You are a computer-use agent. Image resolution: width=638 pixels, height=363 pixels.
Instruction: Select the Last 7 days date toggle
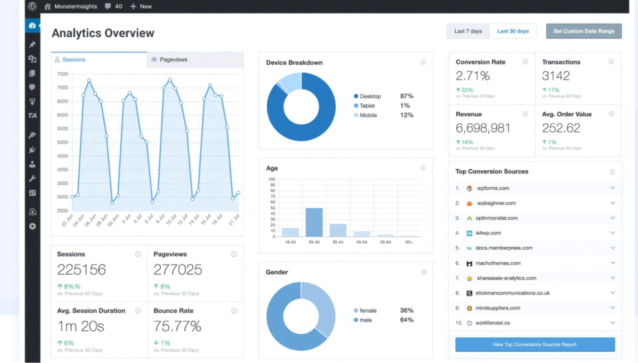click(x=467, y=31)
